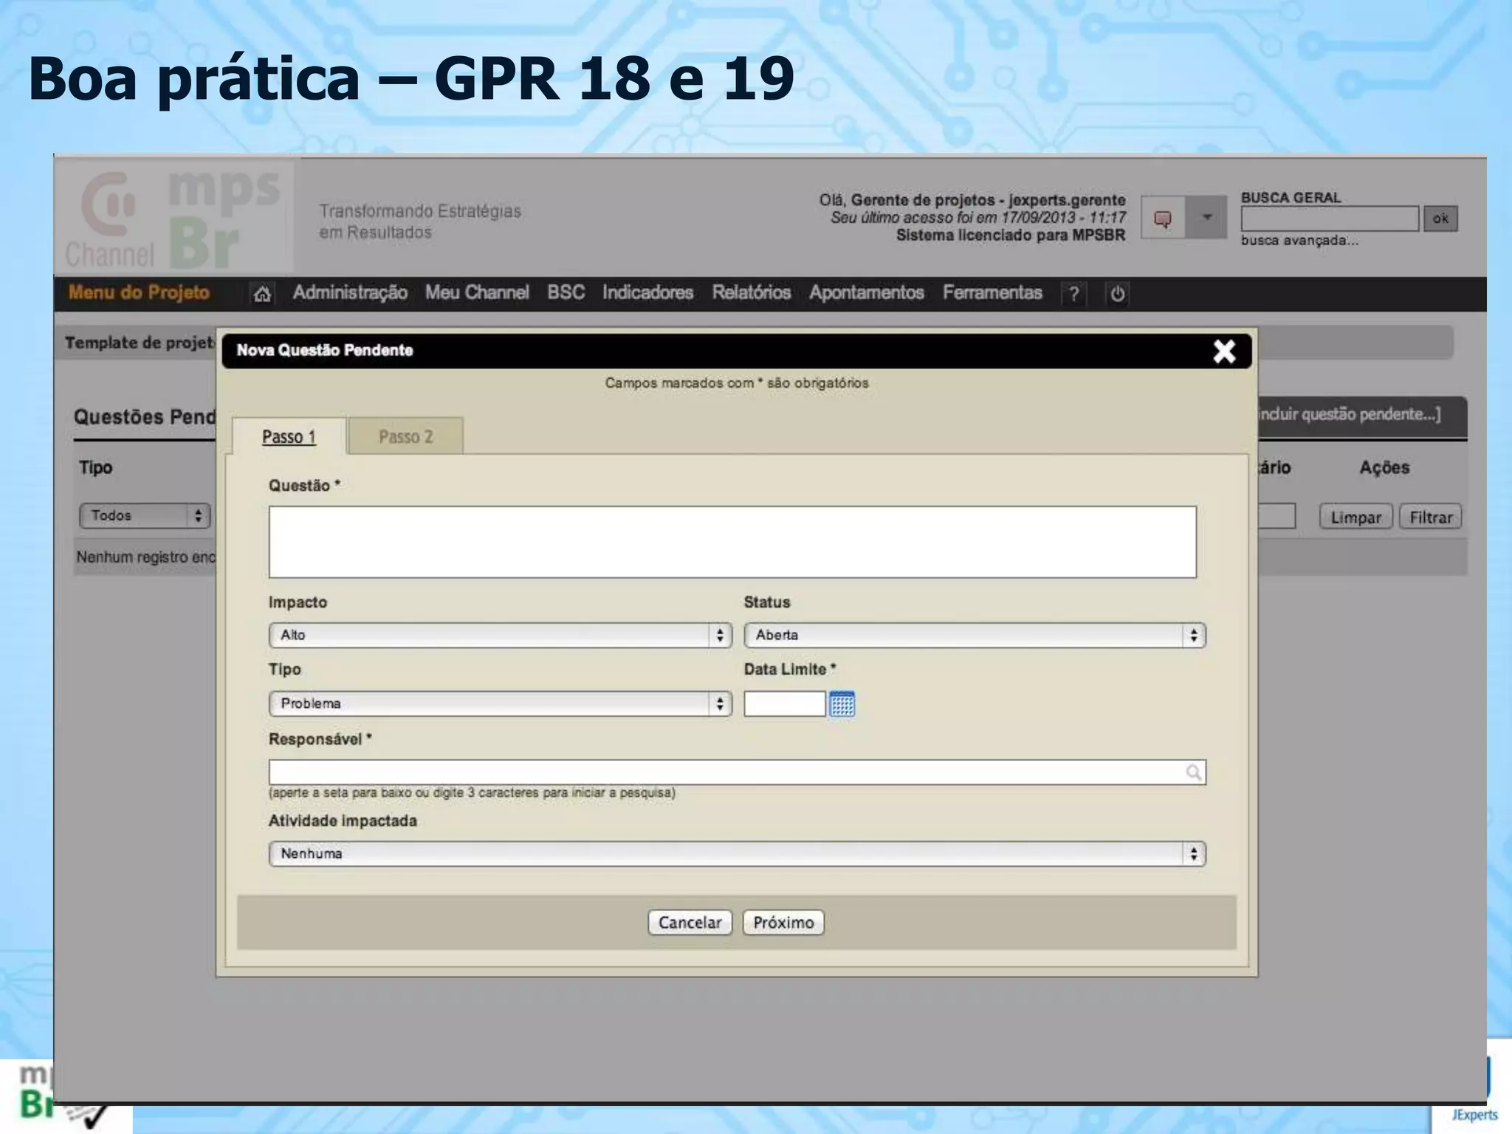Click the Template de projeto breadcrumb text

tap(140, 343)
